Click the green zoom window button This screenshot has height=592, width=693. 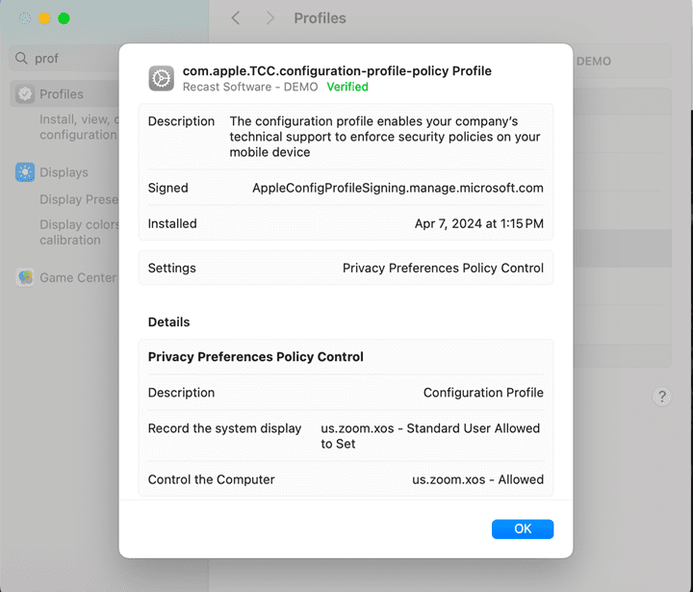pos(64,18)
